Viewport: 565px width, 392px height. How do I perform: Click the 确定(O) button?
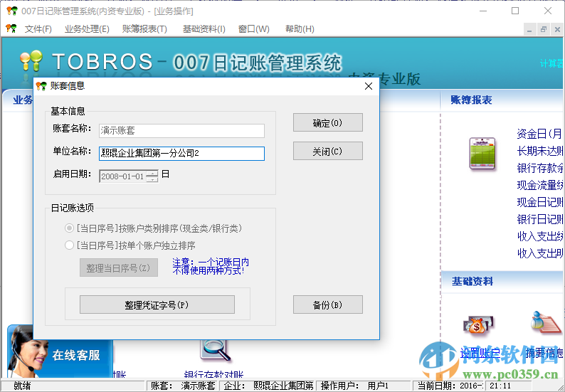click(x=327, y=123)
